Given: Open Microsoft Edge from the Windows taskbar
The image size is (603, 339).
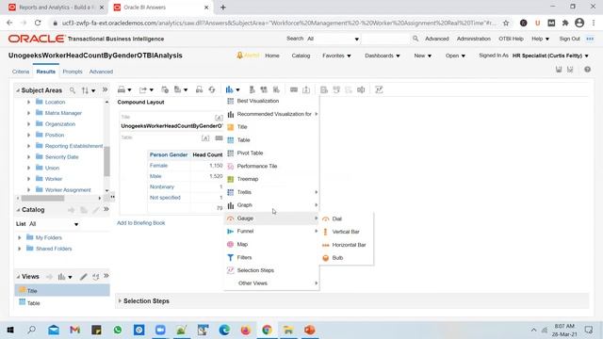Looking at the screenshot, I should (224, 331).
